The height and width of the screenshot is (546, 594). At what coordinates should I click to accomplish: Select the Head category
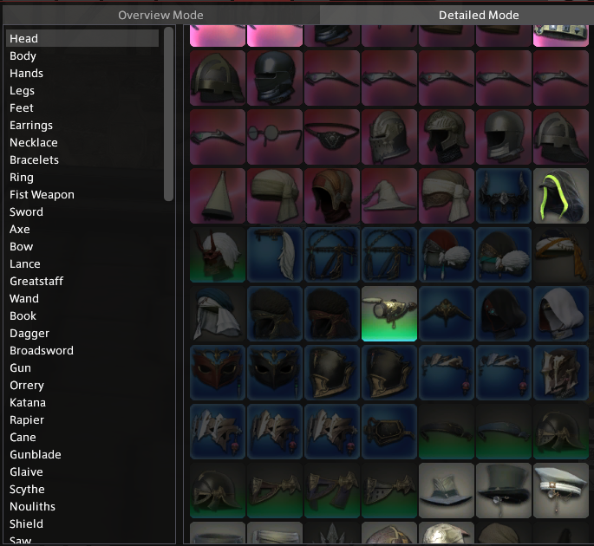pyautogui.click(x=82, y=38)
